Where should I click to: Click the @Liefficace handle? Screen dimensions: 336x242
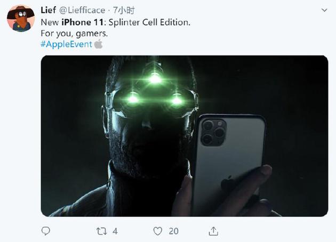(x=82, y=11)
